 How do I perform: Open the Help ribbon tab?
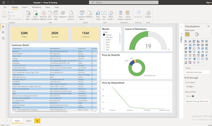pyautogui.click(x=57, y=7)
